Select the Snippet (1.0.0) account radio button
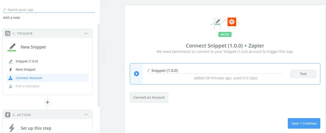Viewport: 326px width, 133px height. 137,74
